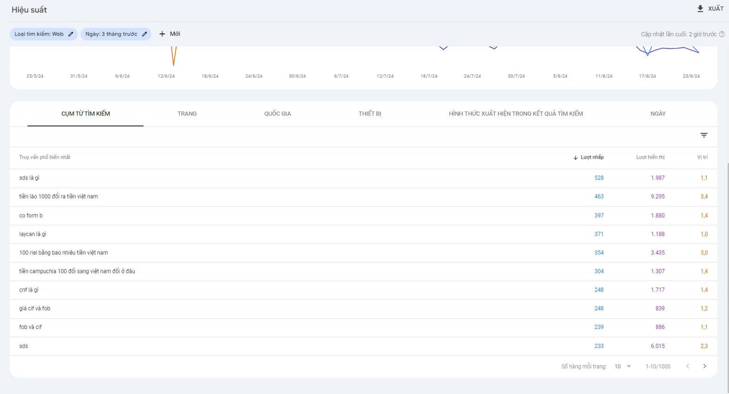This screenshot has width=729, height=394.
Task: Sort by Vị trí column header
Action: pos(702,157)
